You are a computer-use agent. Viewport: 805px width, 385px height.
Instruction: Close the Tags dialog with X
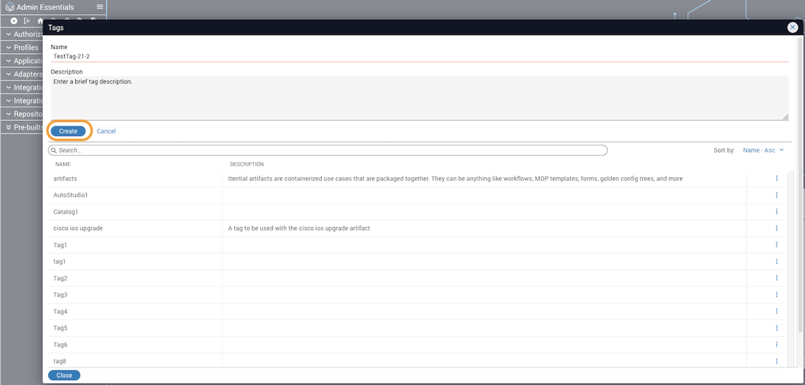792,28
